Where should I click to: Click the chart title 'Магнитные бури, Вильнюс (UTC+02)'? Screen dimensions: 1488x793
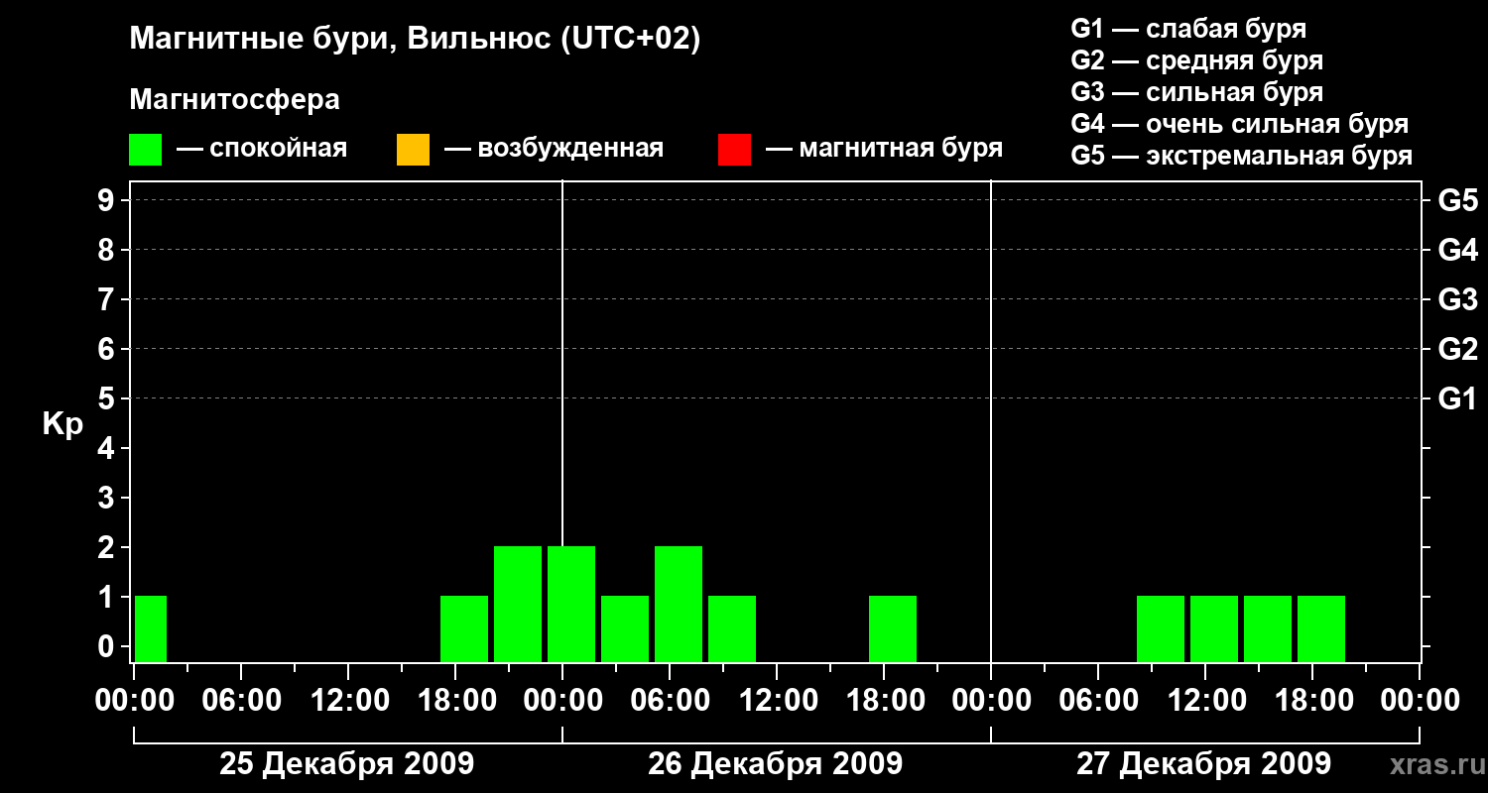tap(415, 41)
